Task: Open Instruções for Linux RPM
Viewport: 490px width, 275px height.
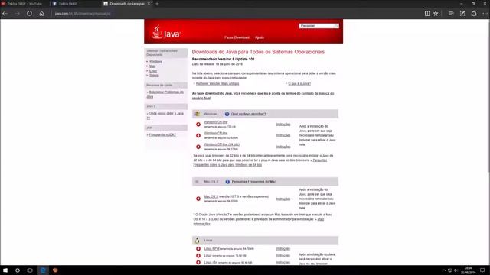Action: pyautogui.click(x=283, y=249)
